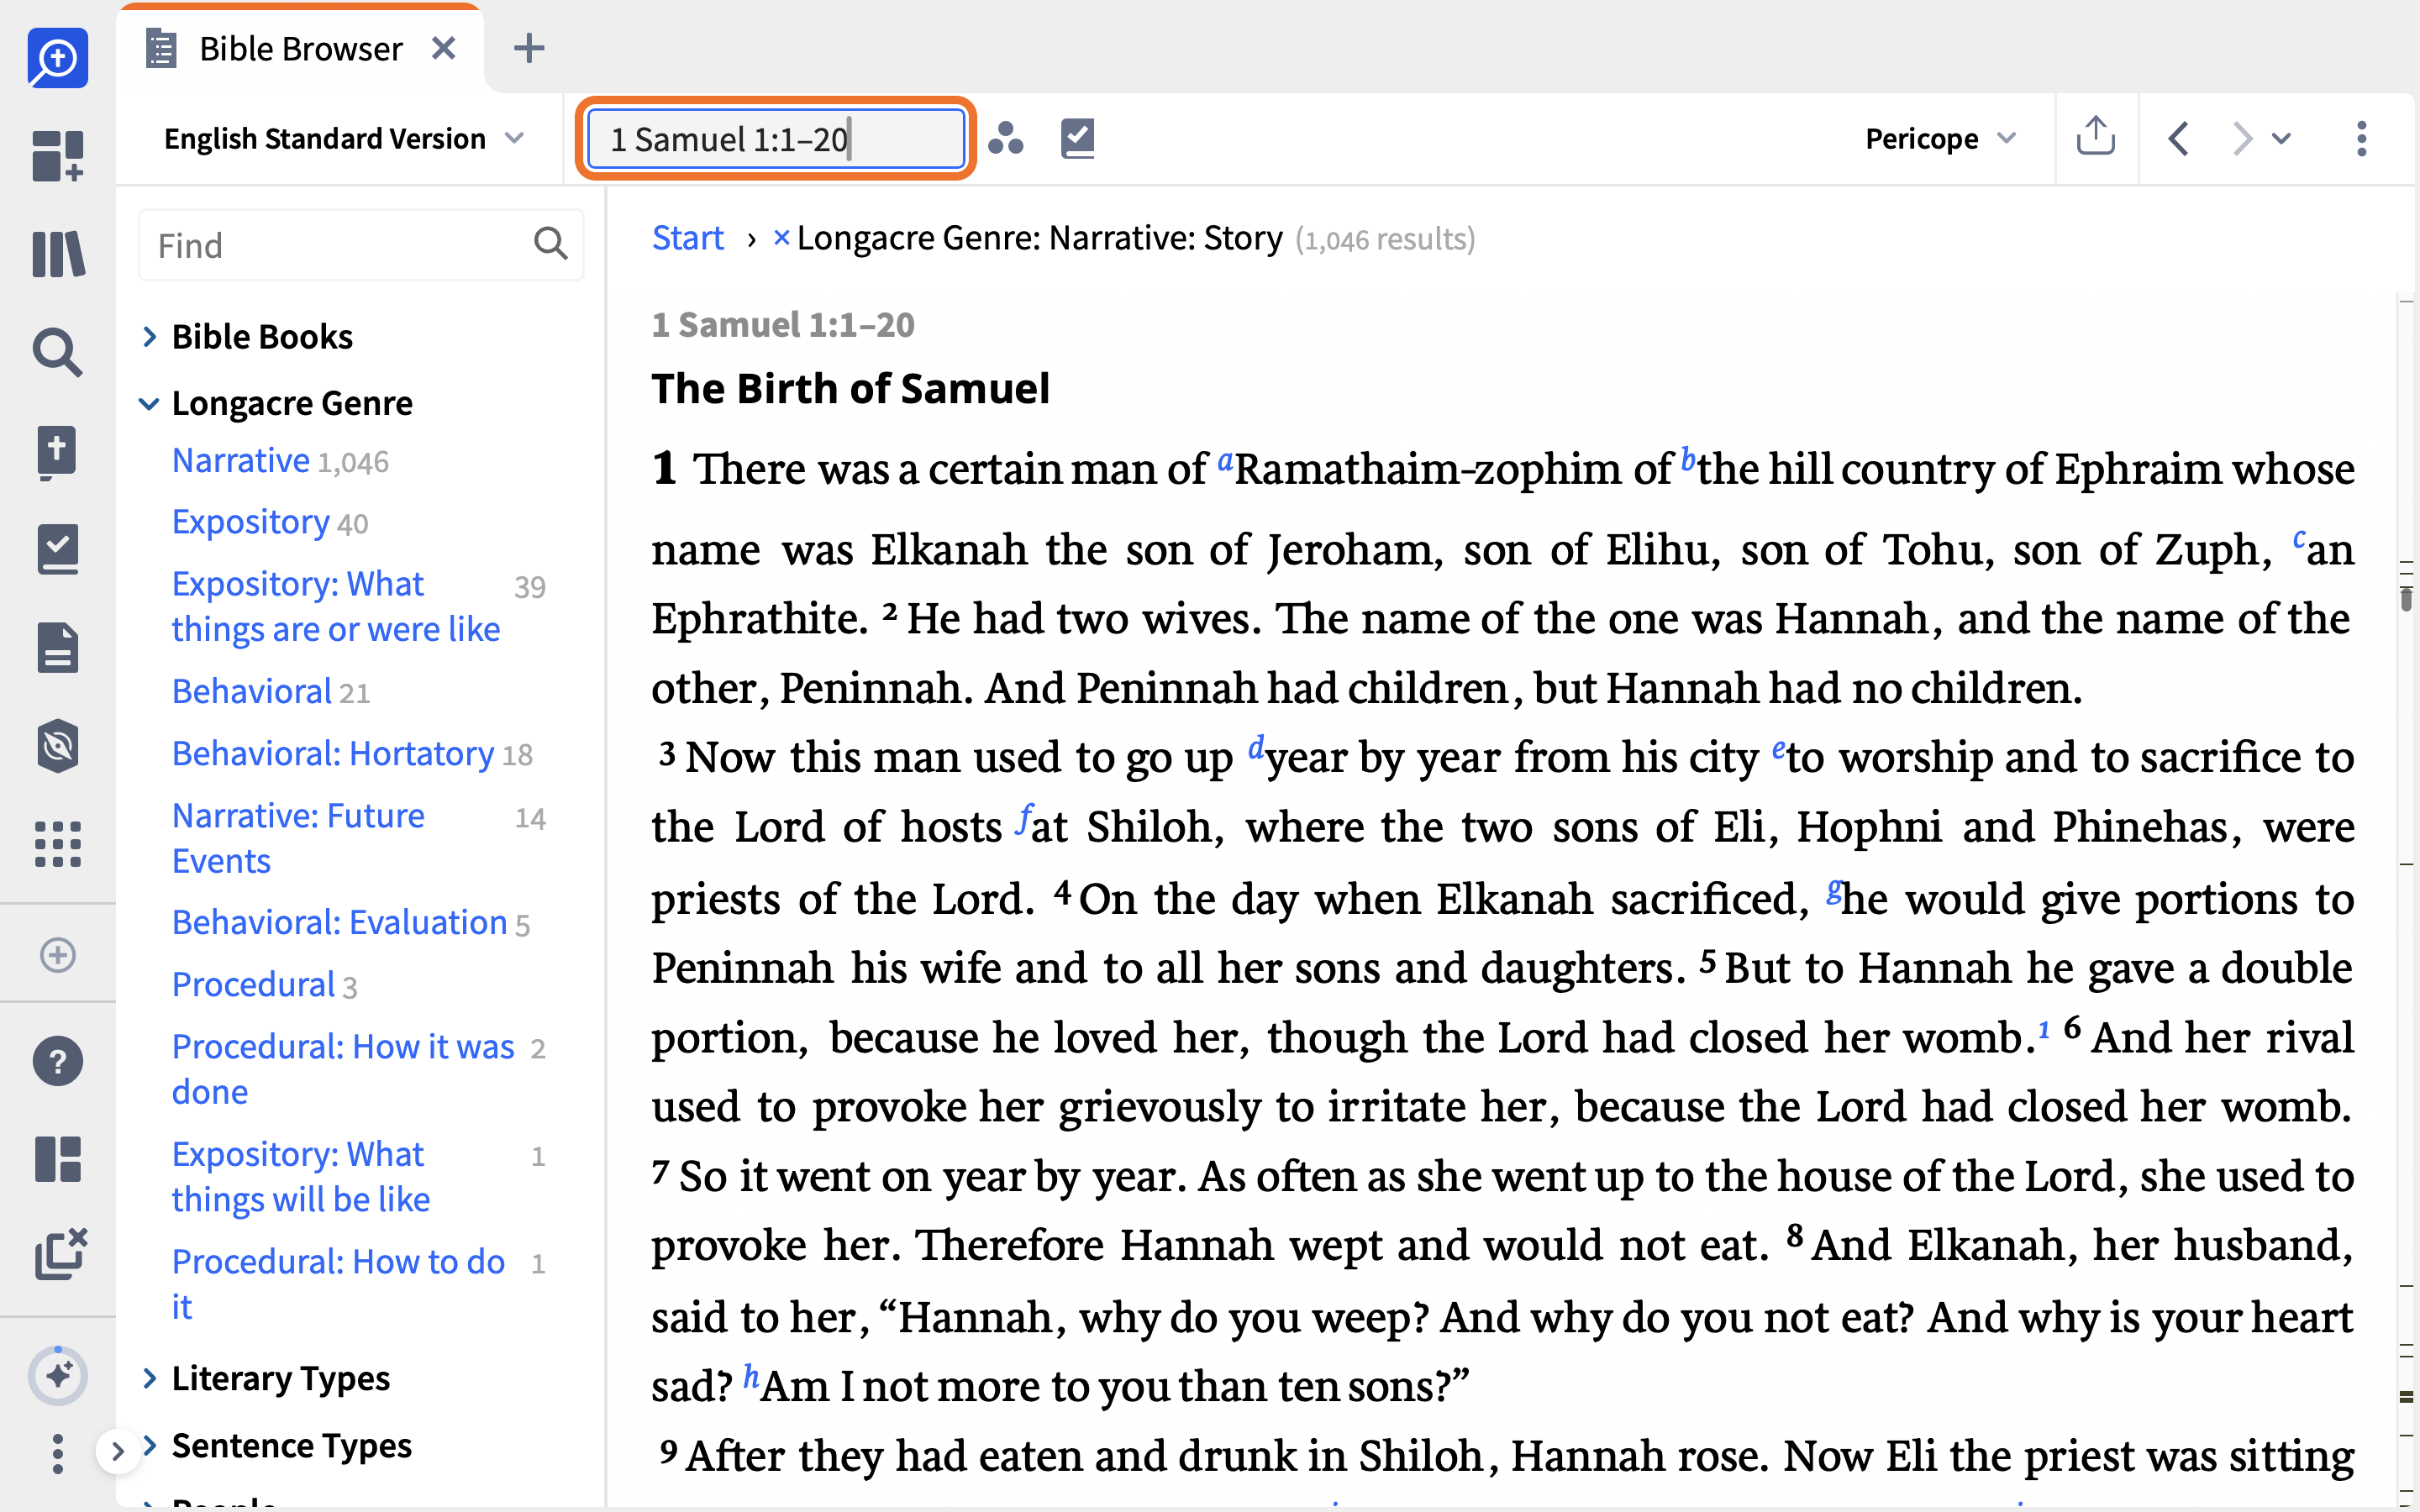Remove the Longacre Genre filter with X
Screen dimensions: 2420x1512
[781, 238]
